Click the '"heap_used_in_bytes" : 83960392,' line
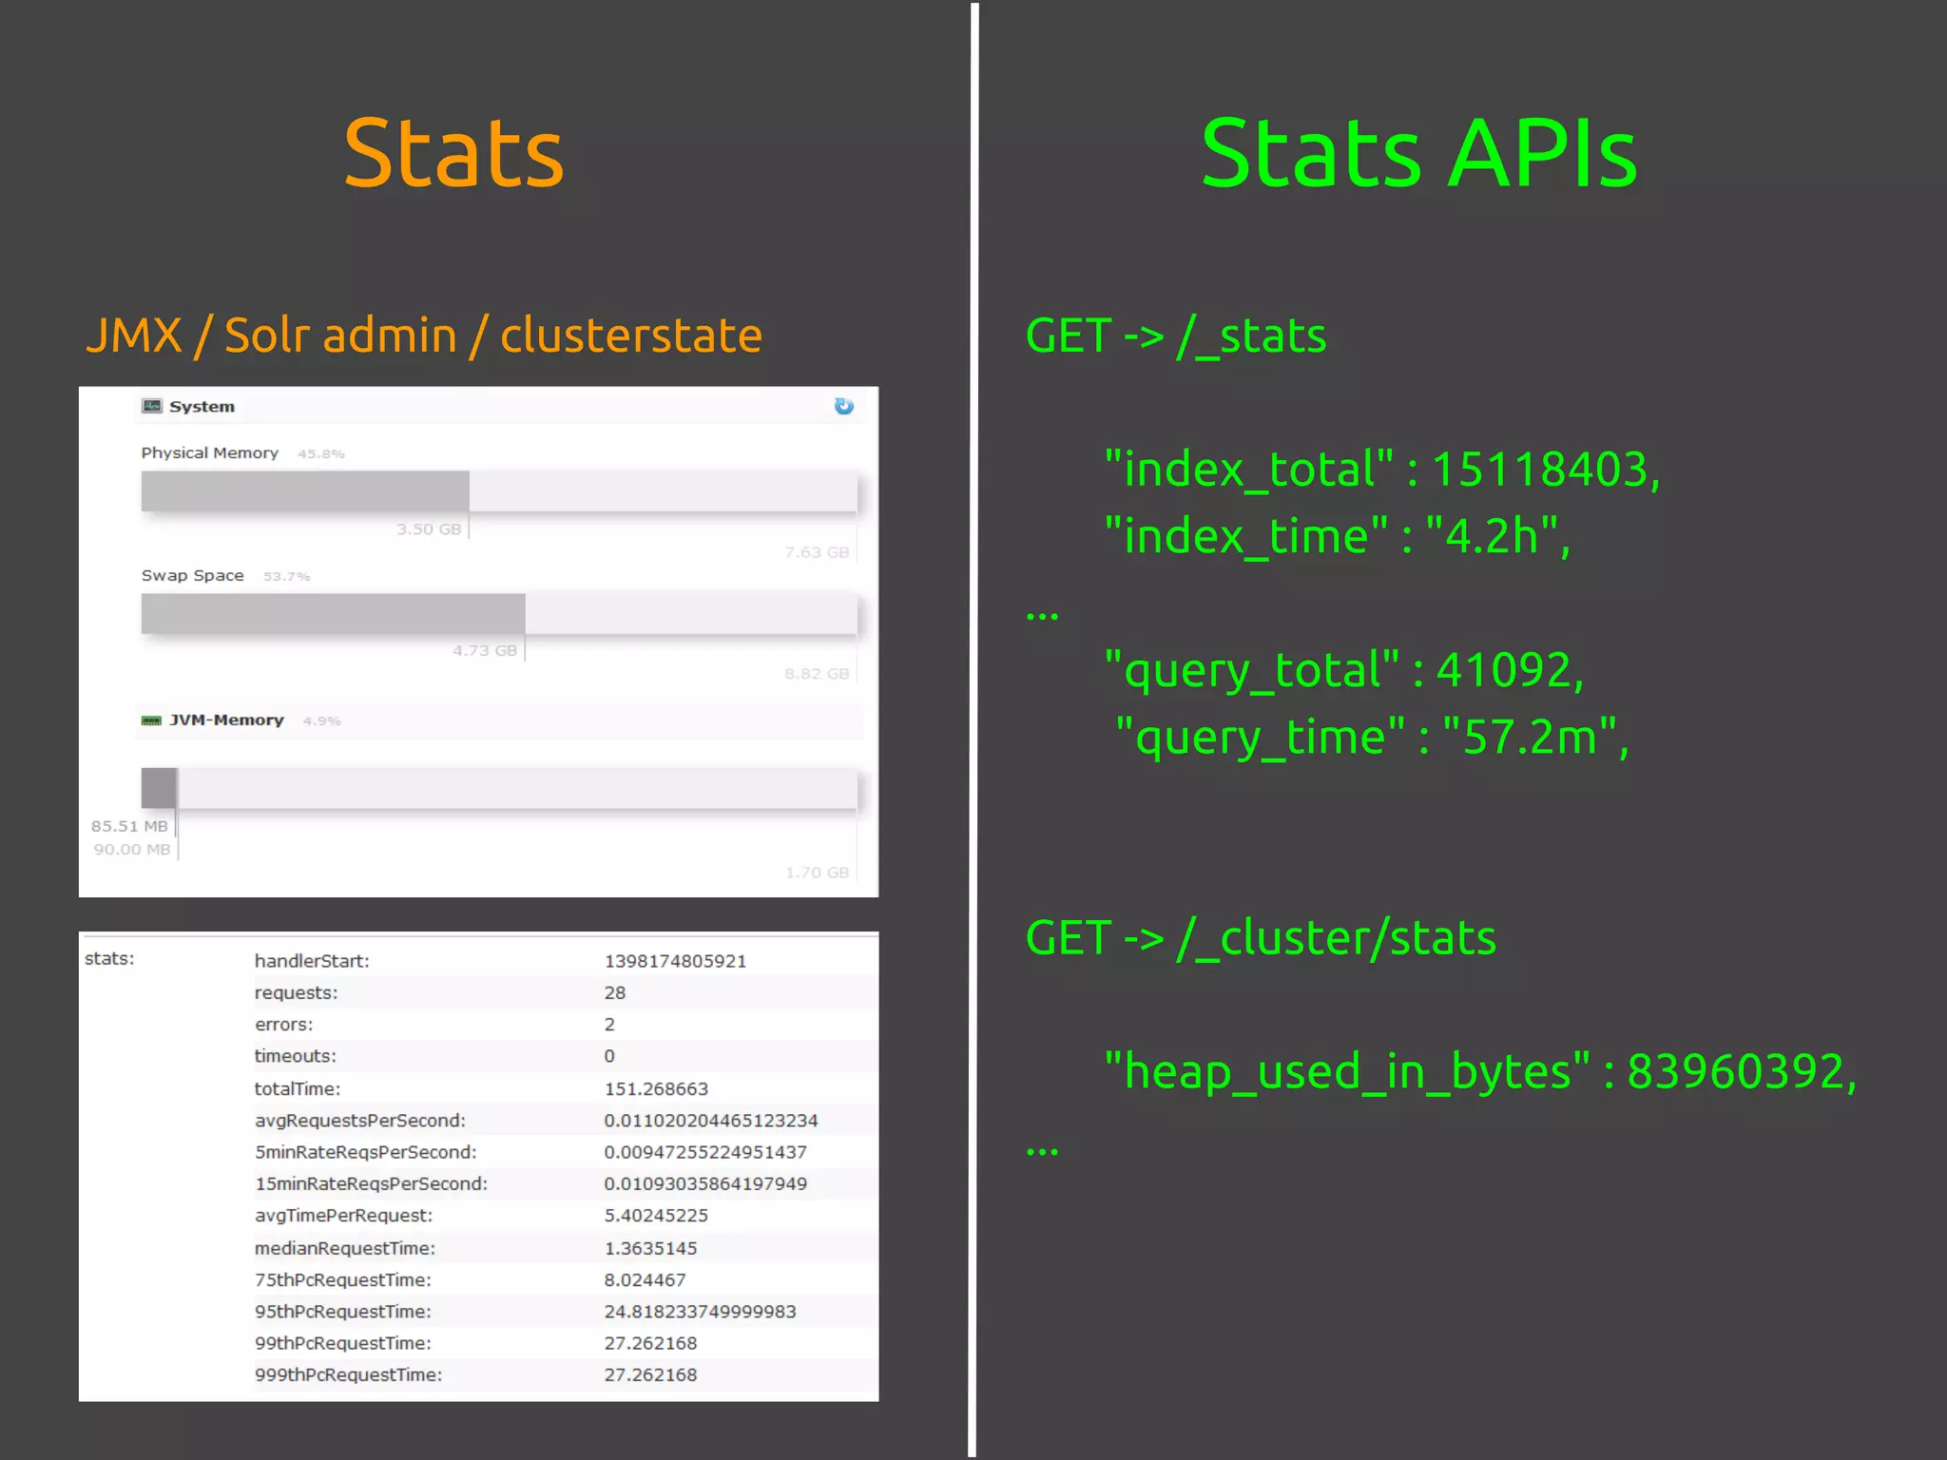1947x1460 pixels. [x=1481, y=1072]
